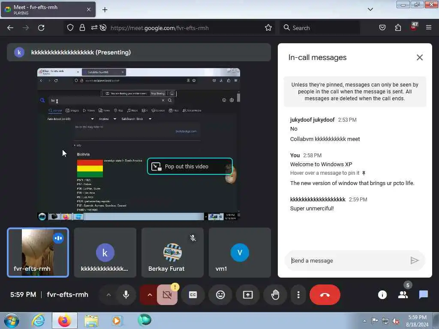Open the extension icon with badge 47
This screenshot has width=439, height=329.
(x=414, y=27)
